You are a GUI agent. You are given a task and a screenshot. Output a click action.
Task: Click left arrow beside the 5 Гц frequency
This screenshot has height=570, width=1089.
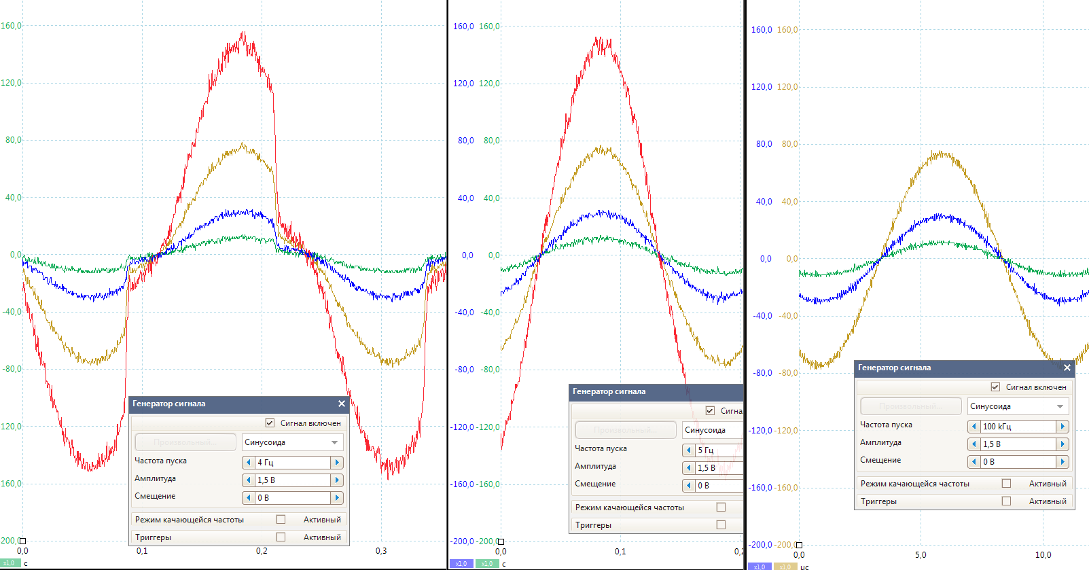689,450
